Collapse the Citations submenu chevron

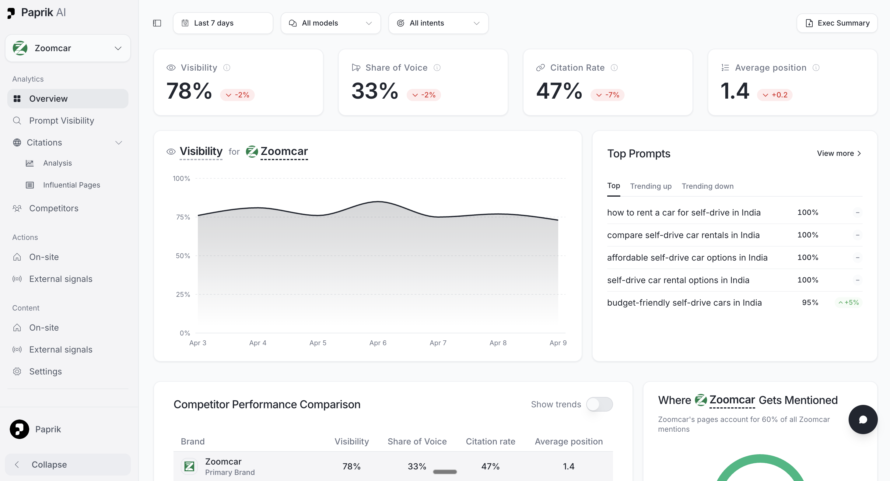[118, 143]
